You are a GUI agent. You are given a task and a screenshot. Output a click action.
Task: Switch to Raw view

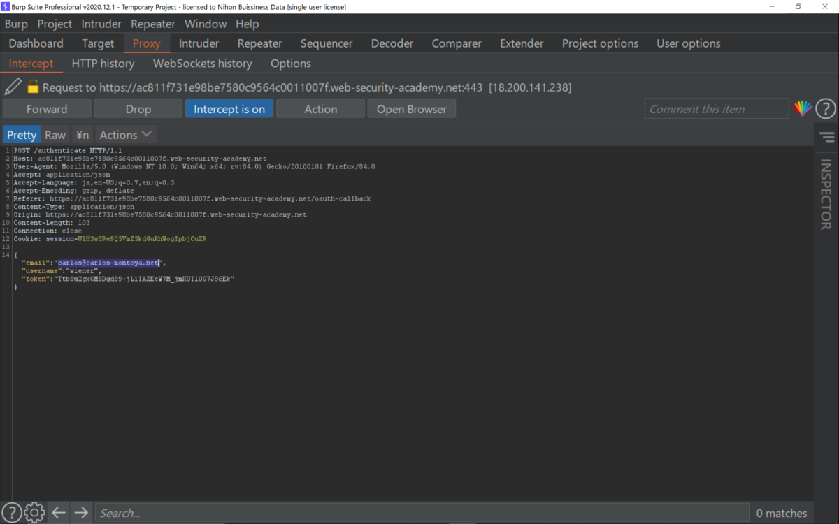coord(55,135)
